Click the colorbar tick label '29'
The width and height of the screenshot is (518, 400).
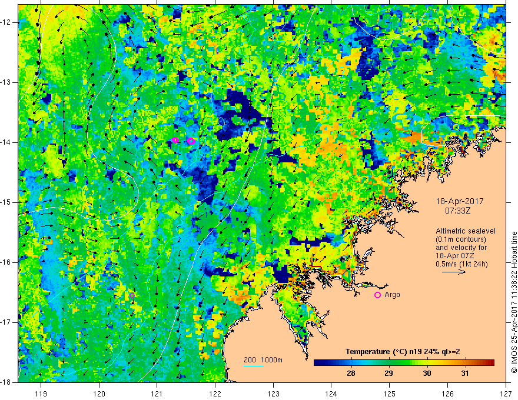click(389, 374)
